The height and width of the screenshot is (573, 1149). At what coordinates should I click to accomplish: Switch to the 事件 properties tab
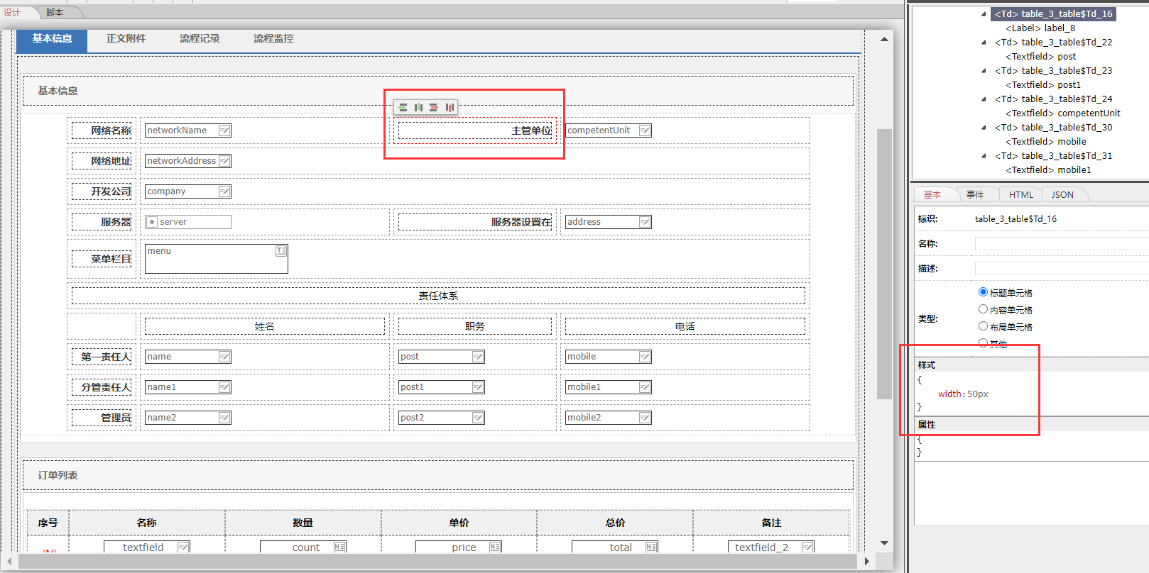tap(975, 194)
